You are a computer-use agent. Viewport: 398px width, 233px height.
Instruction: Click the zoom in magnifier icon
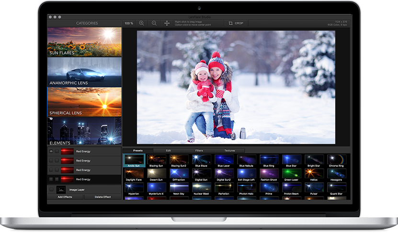point(141,23)
